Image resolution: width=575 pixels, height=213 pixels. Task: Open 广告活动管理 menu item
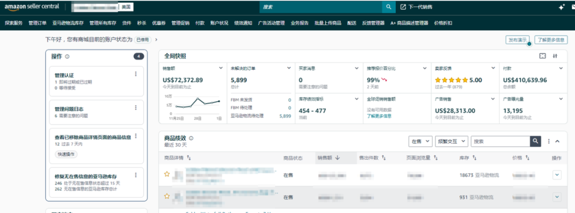click(x=272, y=23)
